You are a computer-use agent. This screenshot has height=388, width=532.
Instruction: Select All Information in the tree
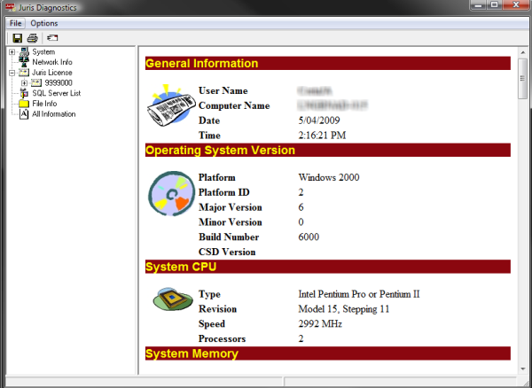[53, 114]
